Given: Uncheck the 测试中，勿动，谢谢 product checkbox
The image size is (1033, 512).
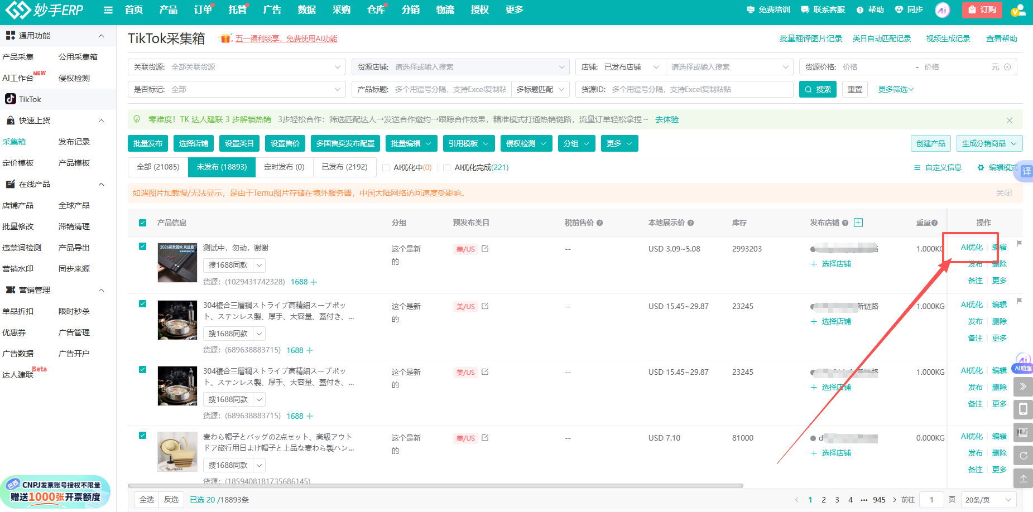Looking at the screenshot, I should (142, 246).
